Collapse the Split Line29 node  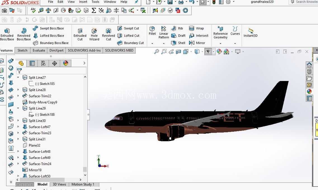coord(18,108)
